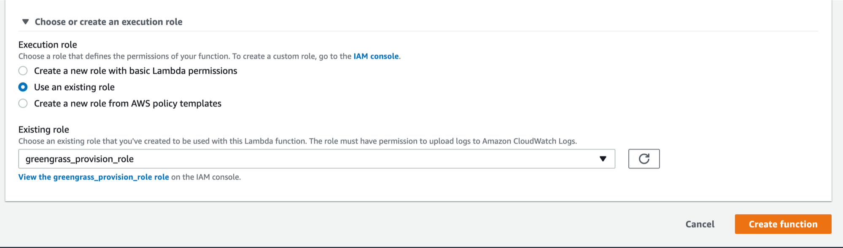Screen dimensions: 843x248
Task: Refresh the existing roles list
Action: [x=644, y=159]
